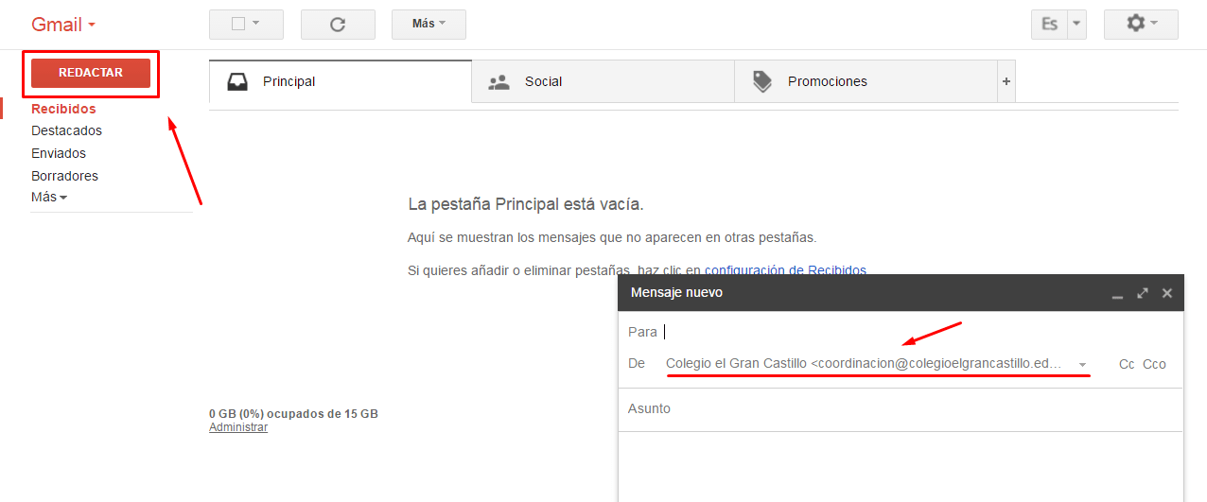Close the Mensaje nuevo window

click(1166, 293)
